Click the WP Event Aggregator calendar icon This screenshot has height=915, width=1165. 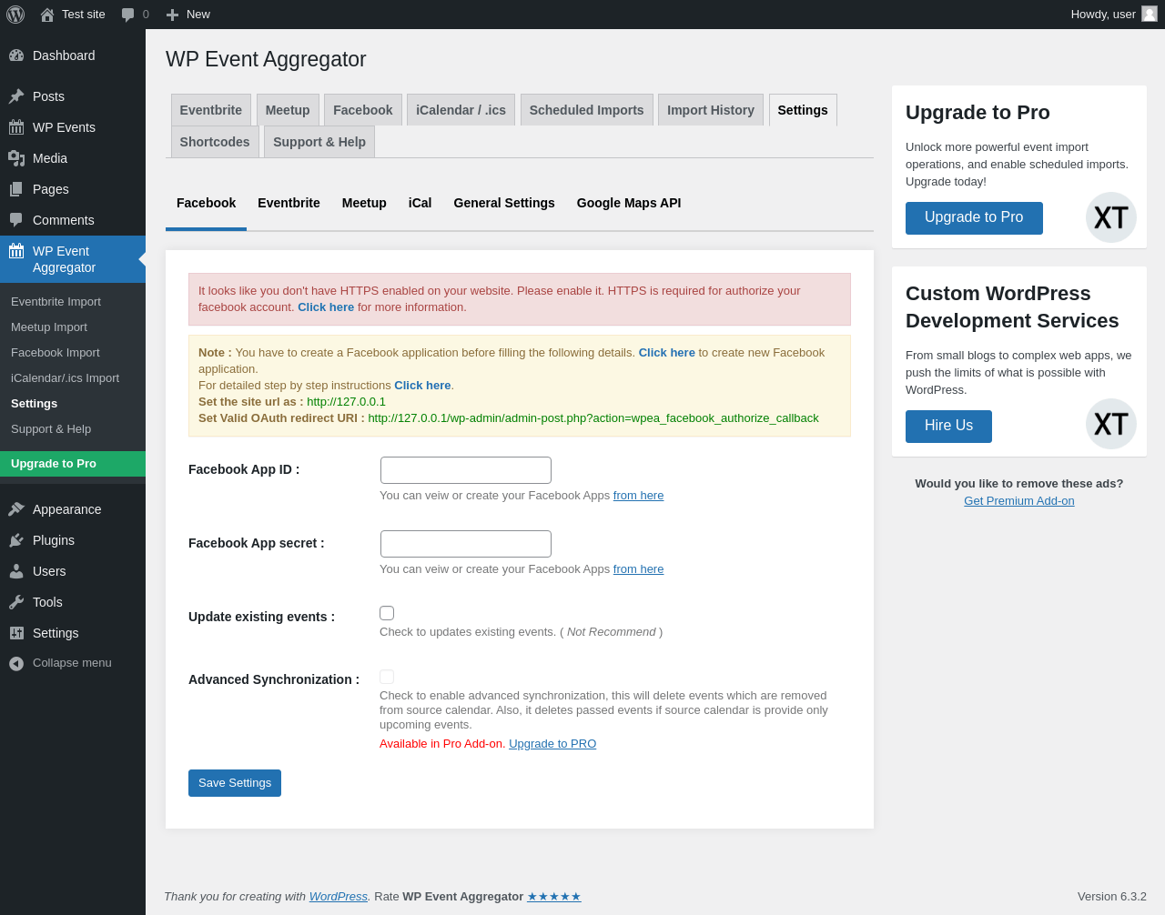[16, 251]
